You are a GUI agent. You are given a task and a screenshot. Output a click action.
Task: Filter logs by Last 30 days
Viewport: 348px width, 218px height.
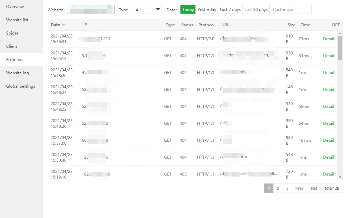point(256,10)
